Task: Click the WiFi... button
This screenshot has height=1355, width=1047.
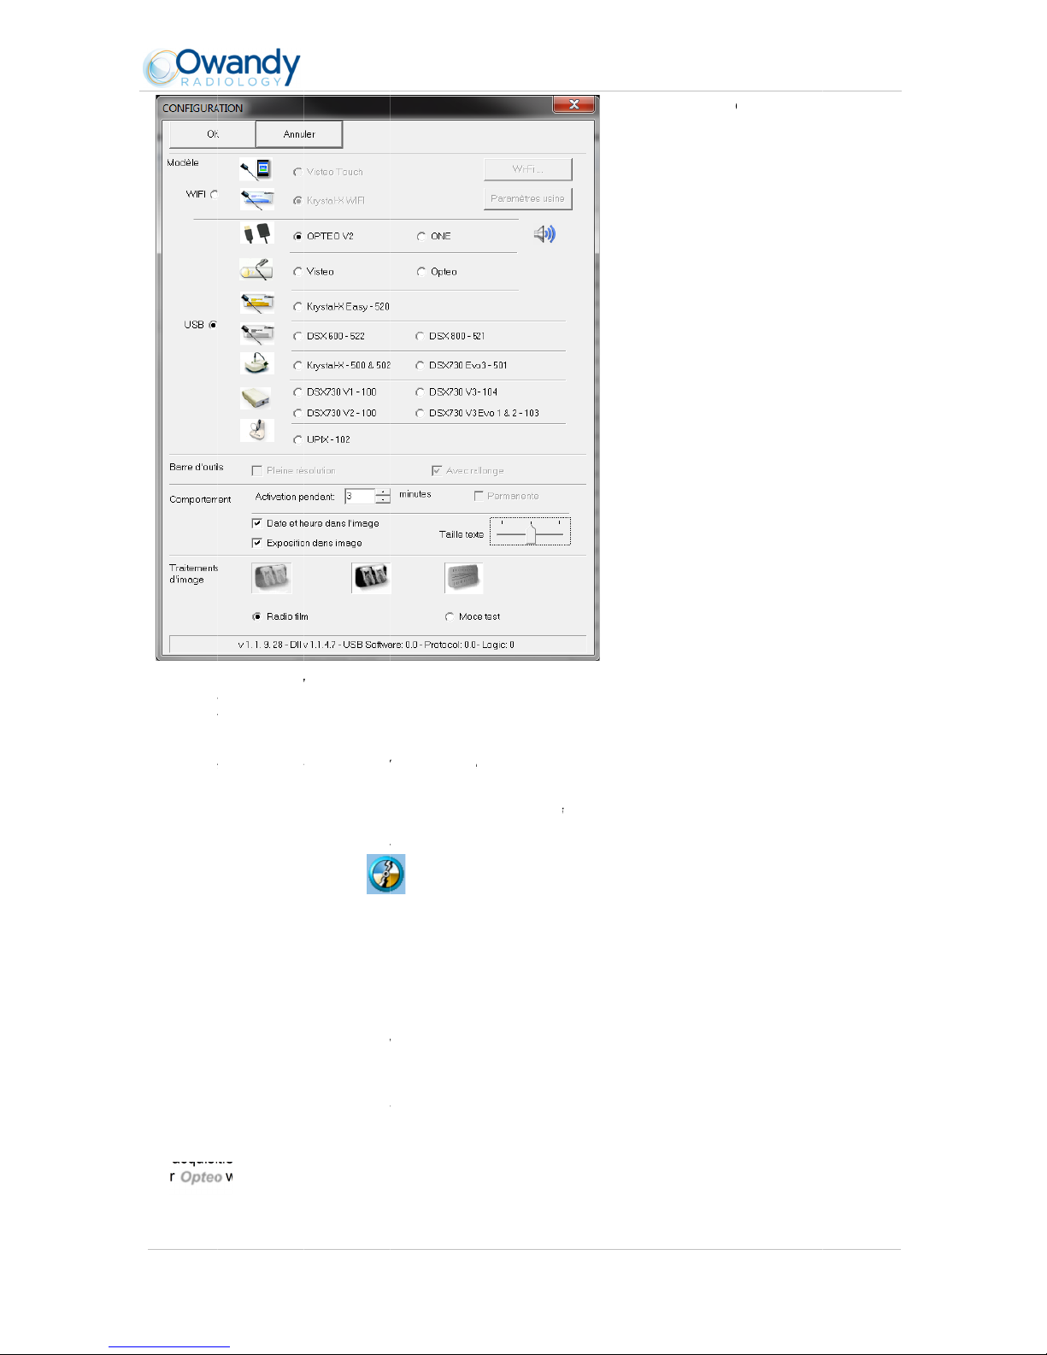Action: click(527, 169)
